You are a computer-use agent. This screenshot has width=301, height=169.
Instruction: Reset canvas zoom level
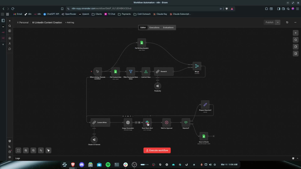coord(41,150)
